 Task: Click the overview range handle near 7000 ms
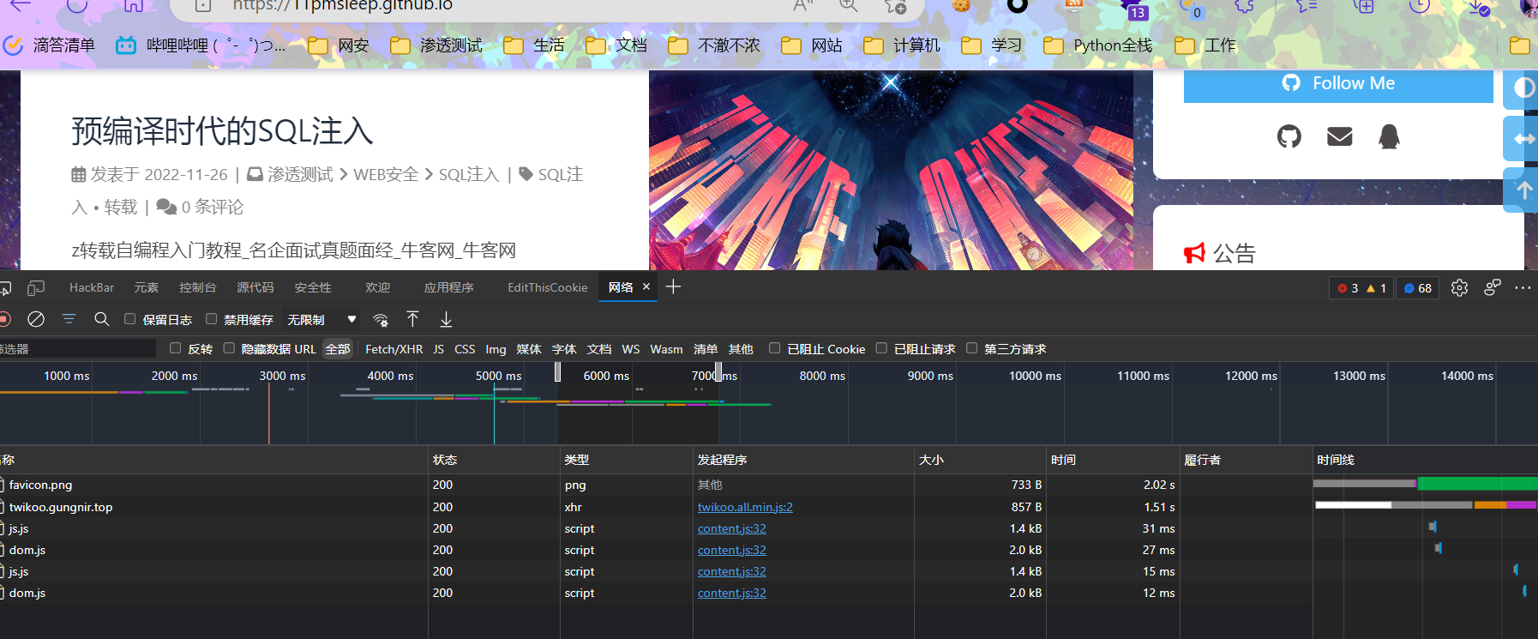(x=718, y=371)
